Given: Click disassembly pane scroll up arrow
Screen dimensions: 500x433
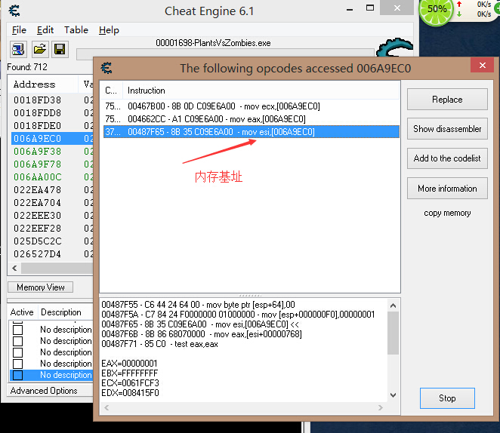Looking at the screenshot, I should (x=394, y=306).
